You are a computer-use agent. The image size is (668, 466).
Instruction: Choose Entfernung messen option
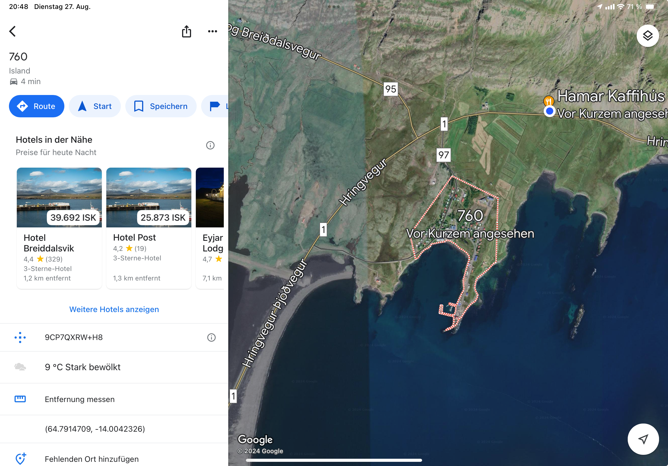[x=114, y=399]
